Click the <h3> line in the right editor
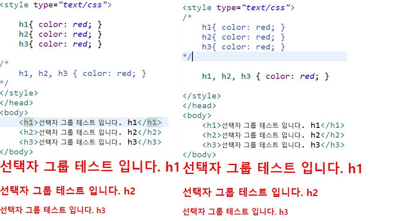The width and height of the screenshot is (398, 221). tap(273, 145)
